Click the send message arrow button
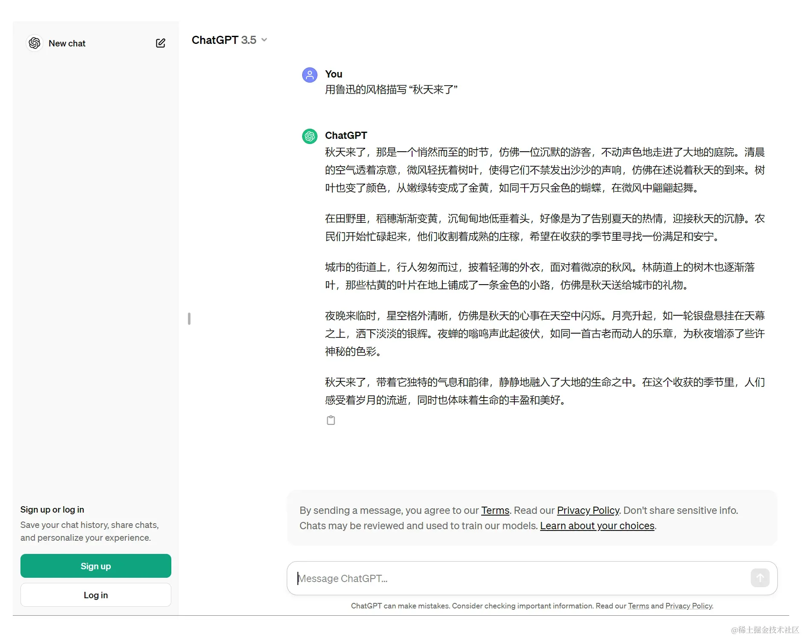 pos(760,578)
